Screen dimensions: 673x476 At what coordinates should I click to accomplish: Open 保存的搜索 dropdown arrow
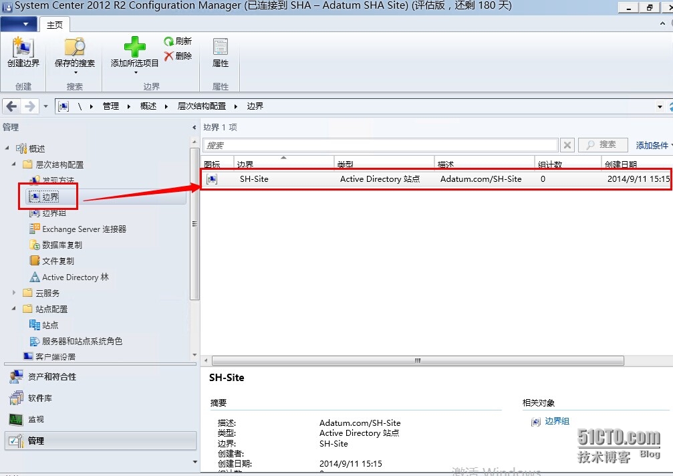pyautogui.click(x=76, y=73)
